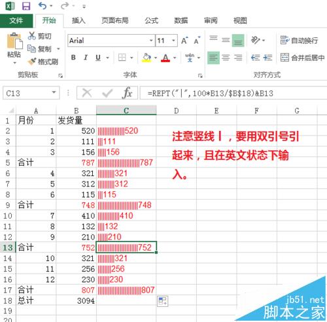327x322 pixels.
Task: Click the Cut (剪切) scissors icon
Action: click(31, 35)
